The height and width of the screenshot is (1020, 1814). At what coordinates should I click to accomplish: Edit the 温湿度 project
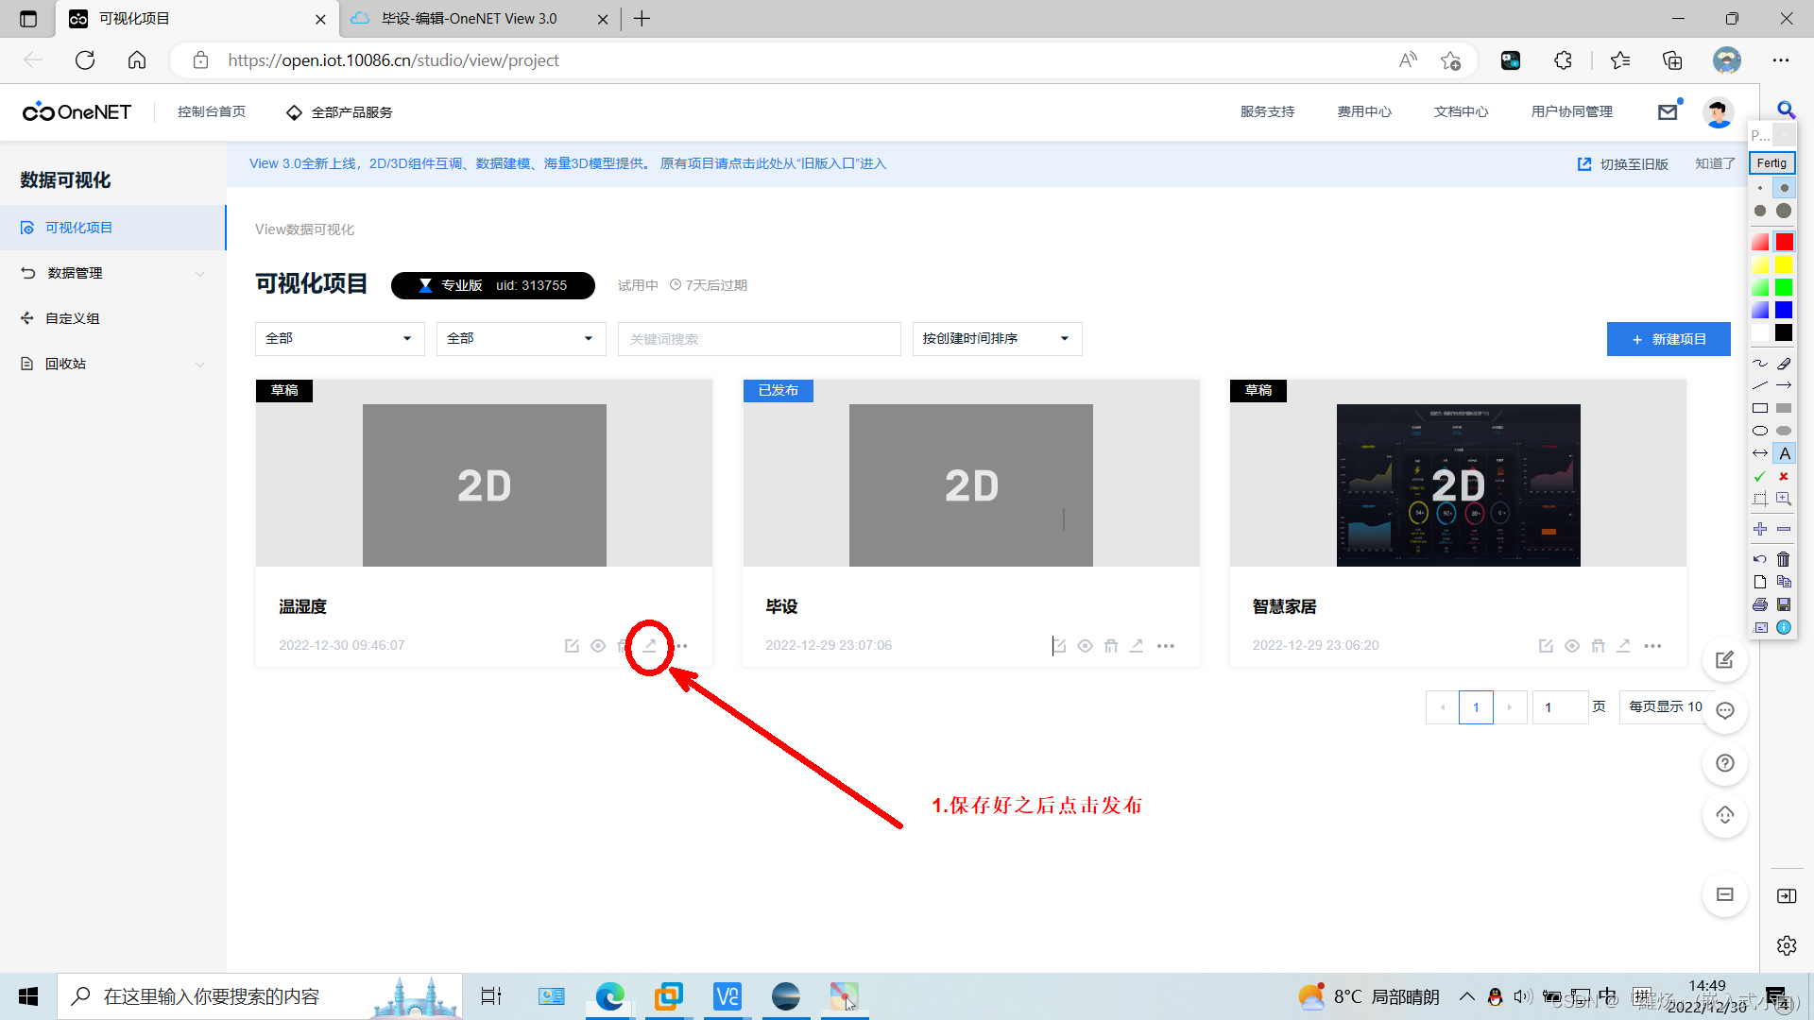coord(572,645)
